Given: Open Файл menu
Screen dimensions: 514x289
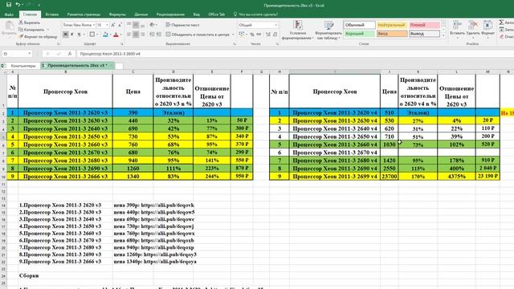Looking at the screenshot, I should (9, 14).
